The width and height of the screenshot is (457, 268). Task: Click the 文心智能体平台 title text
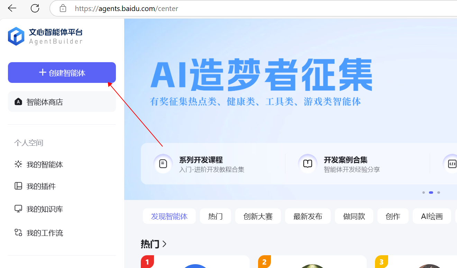56,32
